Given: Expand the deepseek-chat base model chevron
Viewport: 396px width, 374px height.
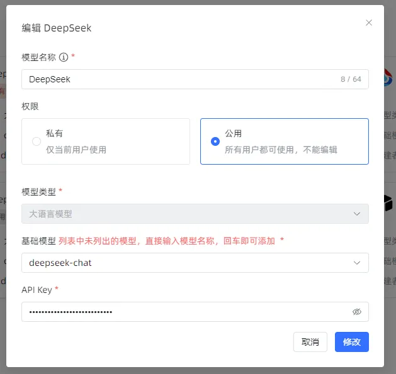Looking at the screenshot, I should 356,263.
